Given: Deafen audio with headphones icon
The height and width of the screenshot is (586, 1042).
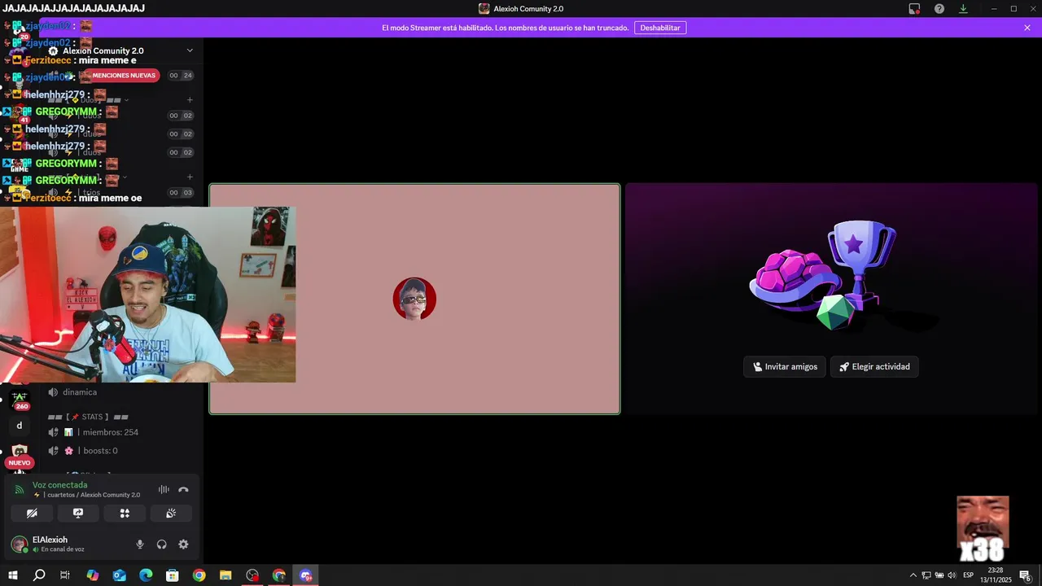Looking at the screenshot, I should [x=161, y=544].
